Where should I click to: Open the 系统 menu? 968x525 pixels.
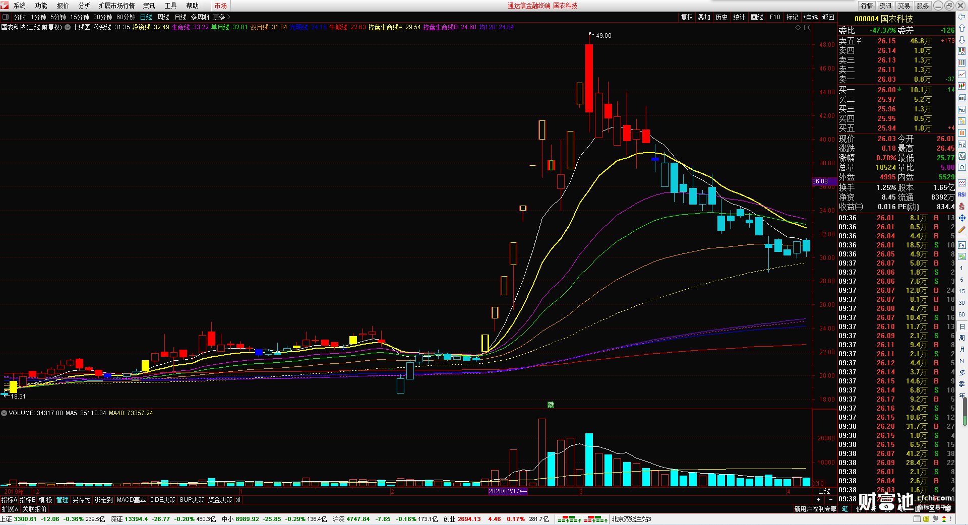[20, 6]
